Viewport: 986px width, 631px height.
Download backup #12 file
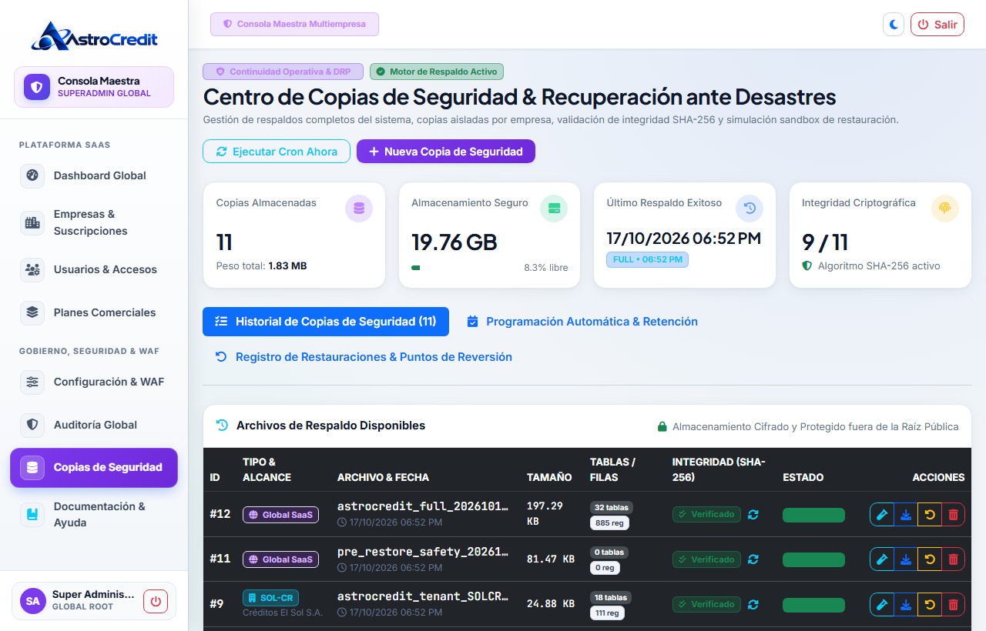point(906,515)
